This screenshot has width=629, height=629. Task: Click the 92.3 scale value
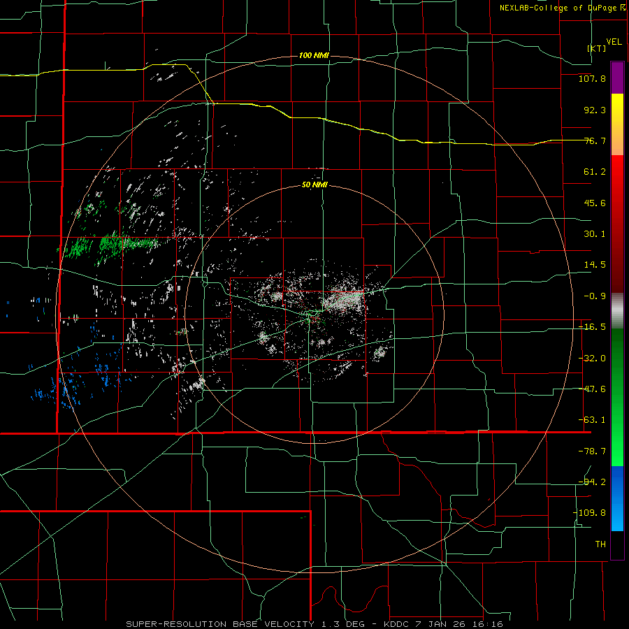tap(595, 110)
